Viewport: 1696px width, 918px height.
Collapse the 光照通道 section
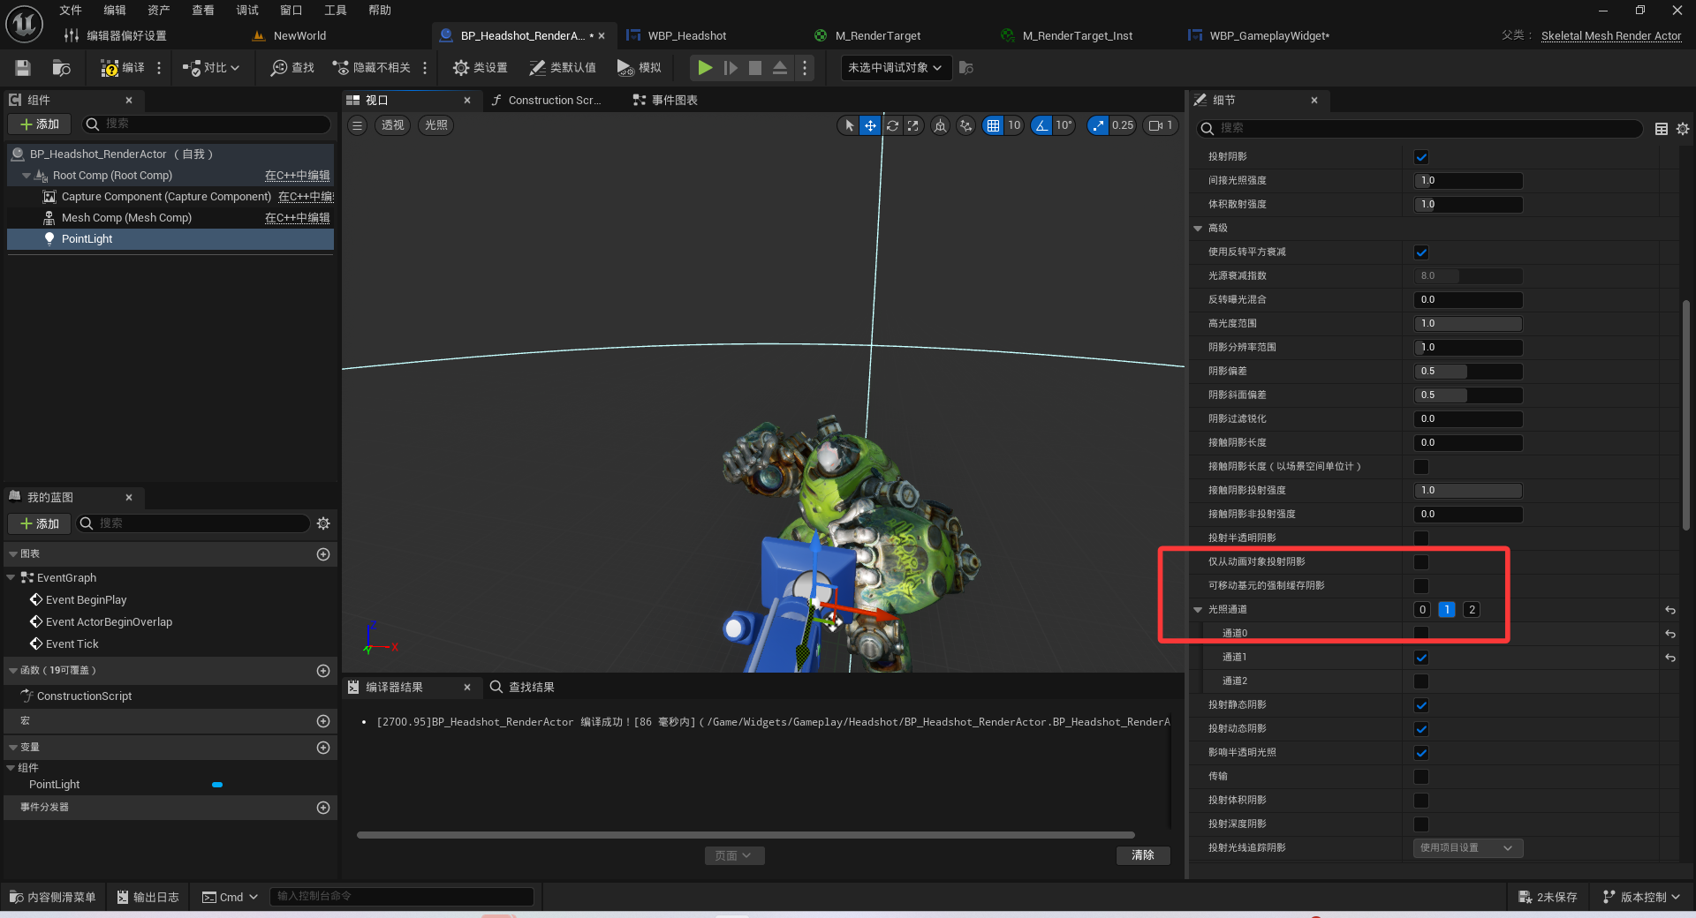(1198, 610)
